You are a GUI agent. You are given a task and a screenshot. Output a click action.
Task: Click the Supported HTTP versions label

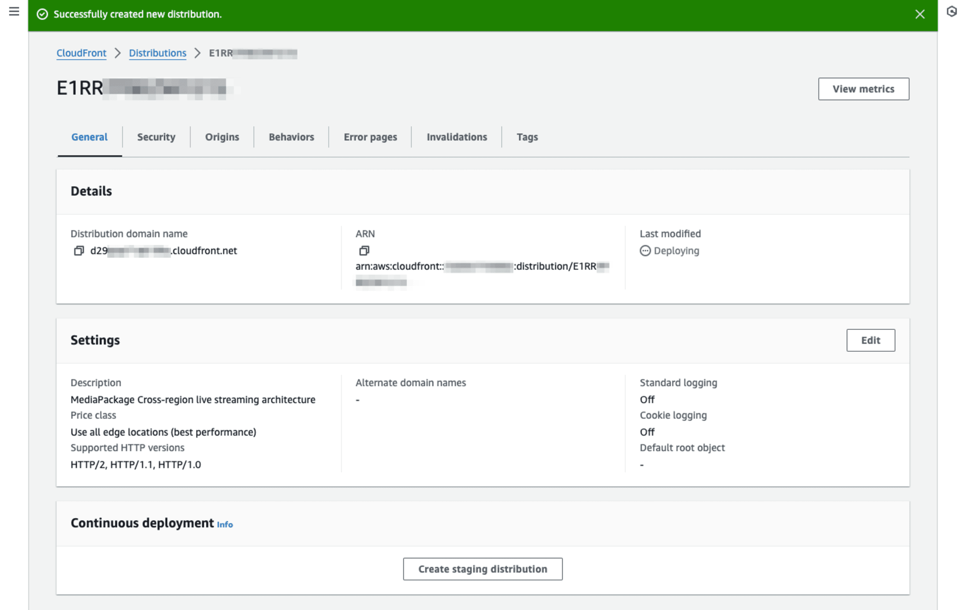[x=128, y=448]
